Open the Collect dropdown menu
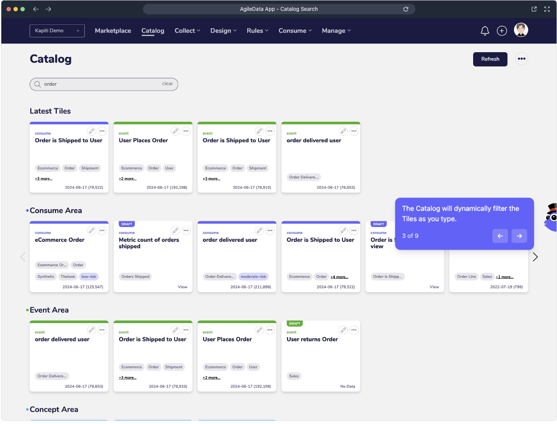Screen dimensions: 557x424 pos(187,30)
